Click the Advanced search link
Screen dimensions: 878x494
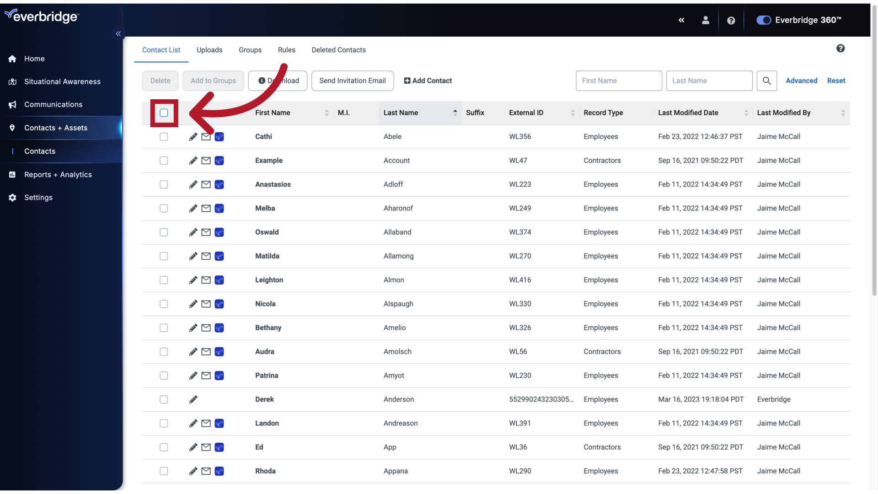[x=802, y=80]
